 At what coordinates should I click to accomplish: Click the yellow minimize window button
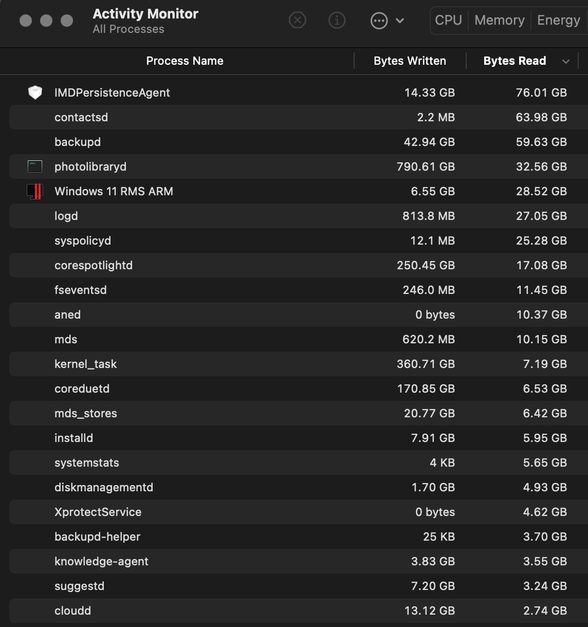click(x=46, y=21)
